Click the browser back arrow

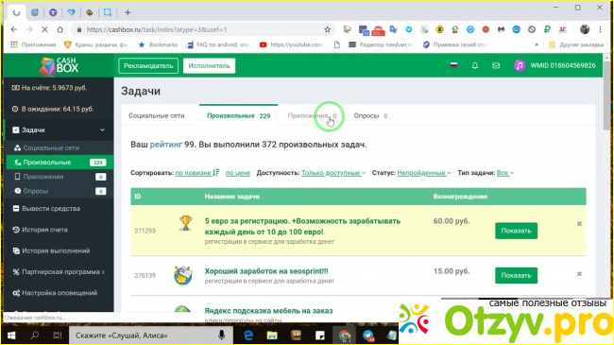point(14,29)
